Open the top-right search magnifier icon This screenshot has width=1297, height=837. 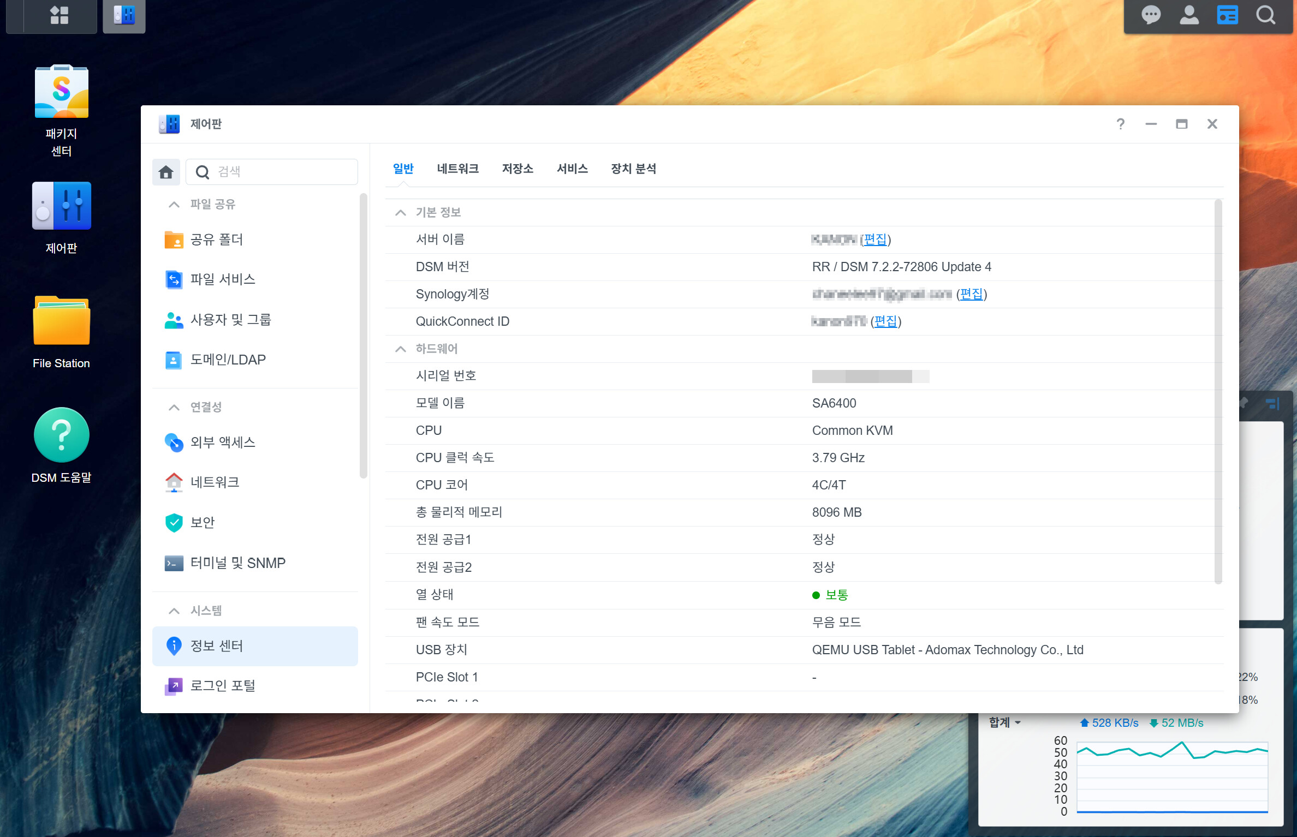[x=1265, y=15]
